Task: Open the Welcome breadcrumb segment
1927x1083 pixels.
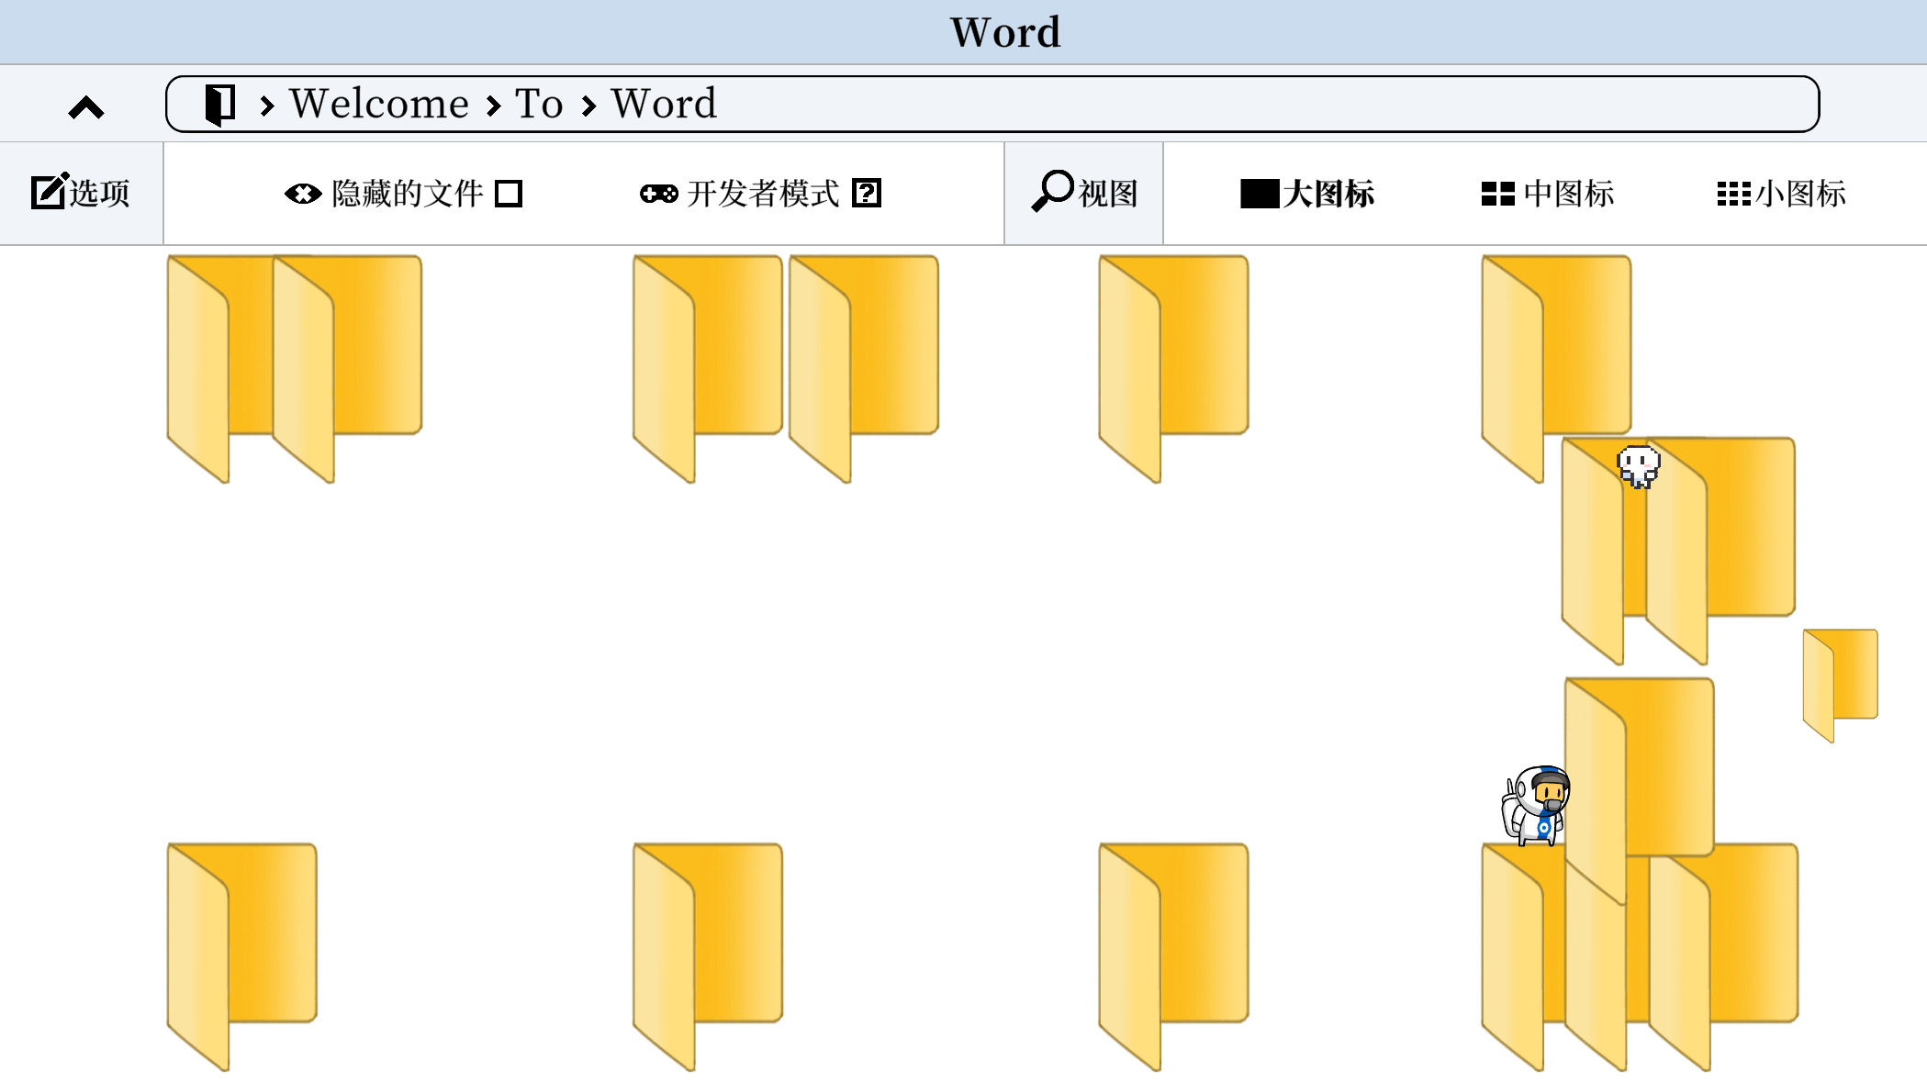Action: click(x=379, y=104)
